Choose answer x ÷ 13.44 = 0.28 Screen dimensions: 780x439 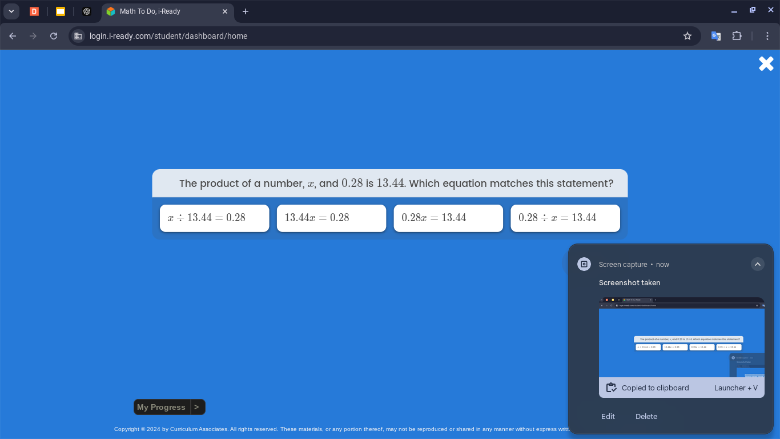(215, 218)
